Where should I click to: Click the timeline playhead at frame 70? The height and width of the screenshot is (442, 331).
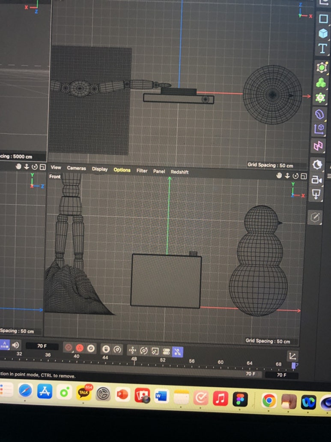point(294,366)
